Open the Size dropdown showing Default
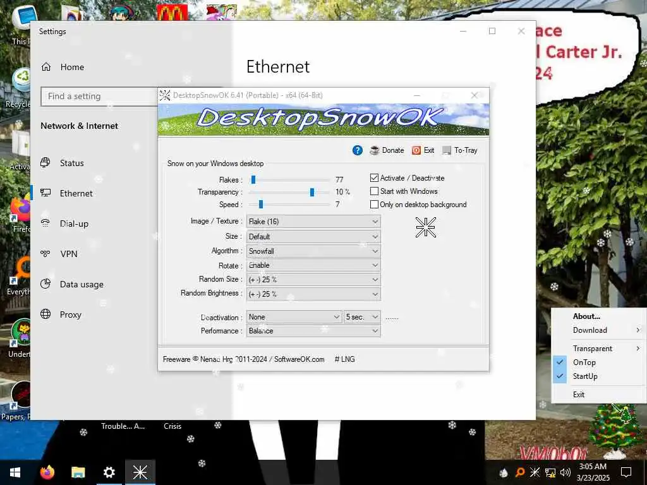The height and width of the screenshot is (485, 647). (x=313, y=237)
